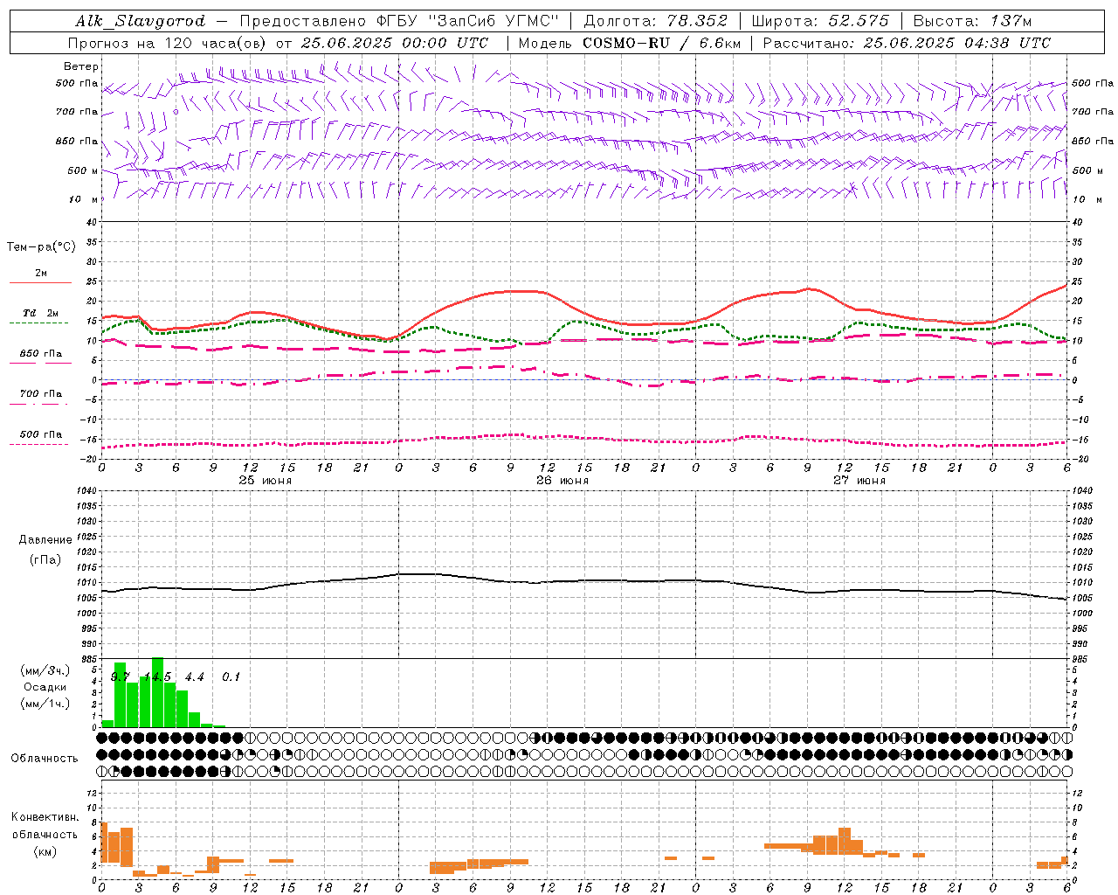Click the Ветер wind panel label

pos(81,66)
